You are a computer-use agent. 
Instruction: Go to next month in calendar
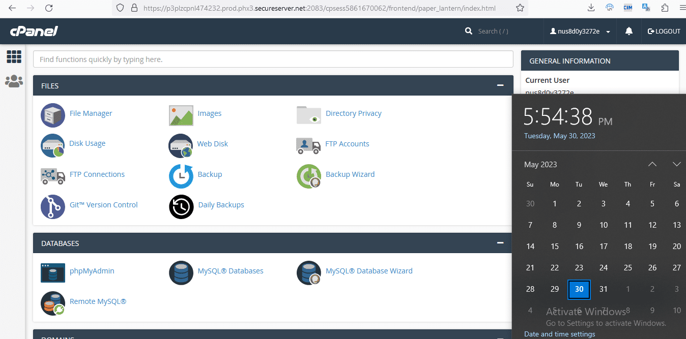click(x=677, y=164)
